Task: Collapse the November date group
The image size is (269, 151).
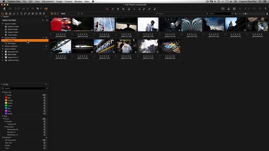Action: click(x=5, y=127)
